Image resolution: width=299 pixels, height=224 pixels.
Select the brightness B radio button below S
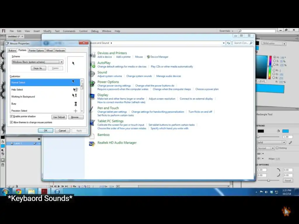click(x=274, y=65)
